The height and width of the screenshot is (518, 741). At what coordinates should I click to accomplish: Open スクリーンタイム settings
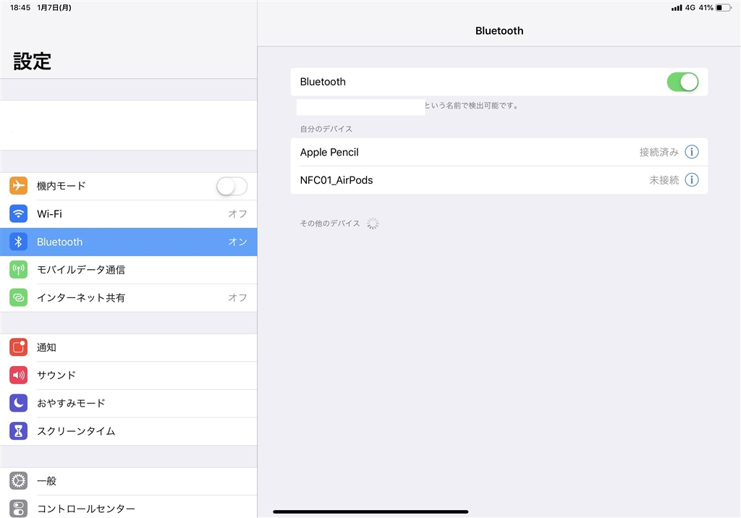tap(129, 431)
